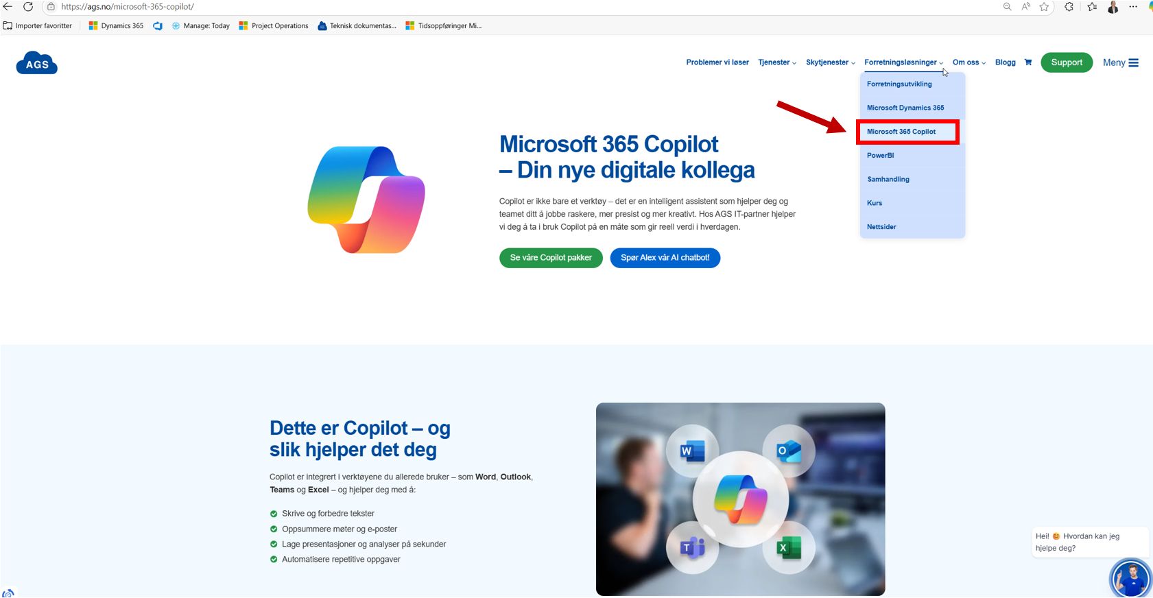Viewport: 1153px width, 598px height.
Task: Open the favorites list icon
Action: [x=1092, y=7]
